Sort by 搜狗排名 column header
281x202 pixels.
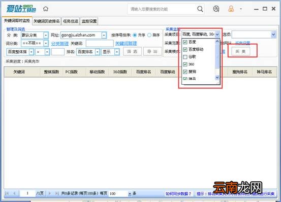click(x=240, y=72)
